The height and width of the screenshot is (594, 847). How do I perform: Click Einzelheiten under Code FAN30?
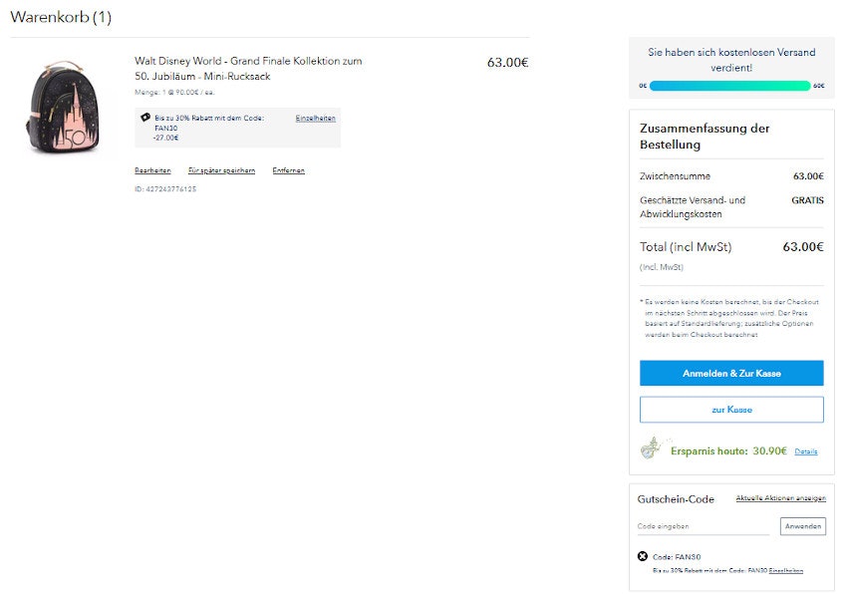point(785,570)
